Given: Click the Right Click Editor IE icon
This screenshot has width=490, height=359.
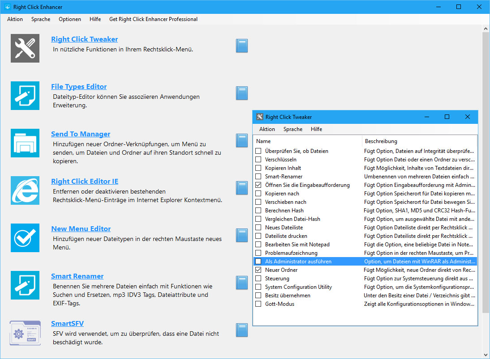Looking at the screenshot, I should coord(25,190).
